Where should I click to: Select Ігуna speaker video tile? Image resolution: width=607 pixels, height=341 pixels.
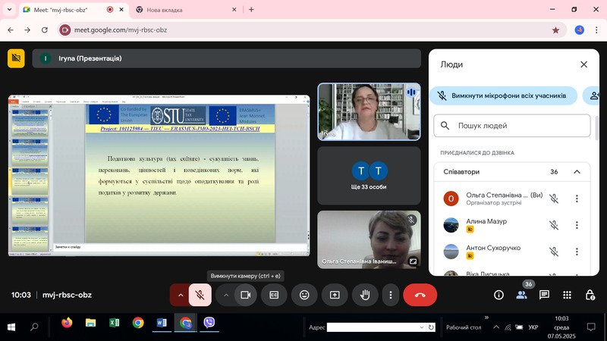[369, 111]
